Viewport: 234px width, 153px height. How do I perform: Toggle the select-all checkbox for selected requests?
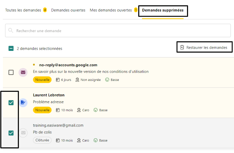[x=11, y=48]
